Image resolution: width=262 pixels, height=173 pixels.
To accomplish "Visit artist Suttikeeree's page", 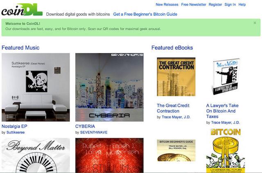I will (x=16, y=132).
